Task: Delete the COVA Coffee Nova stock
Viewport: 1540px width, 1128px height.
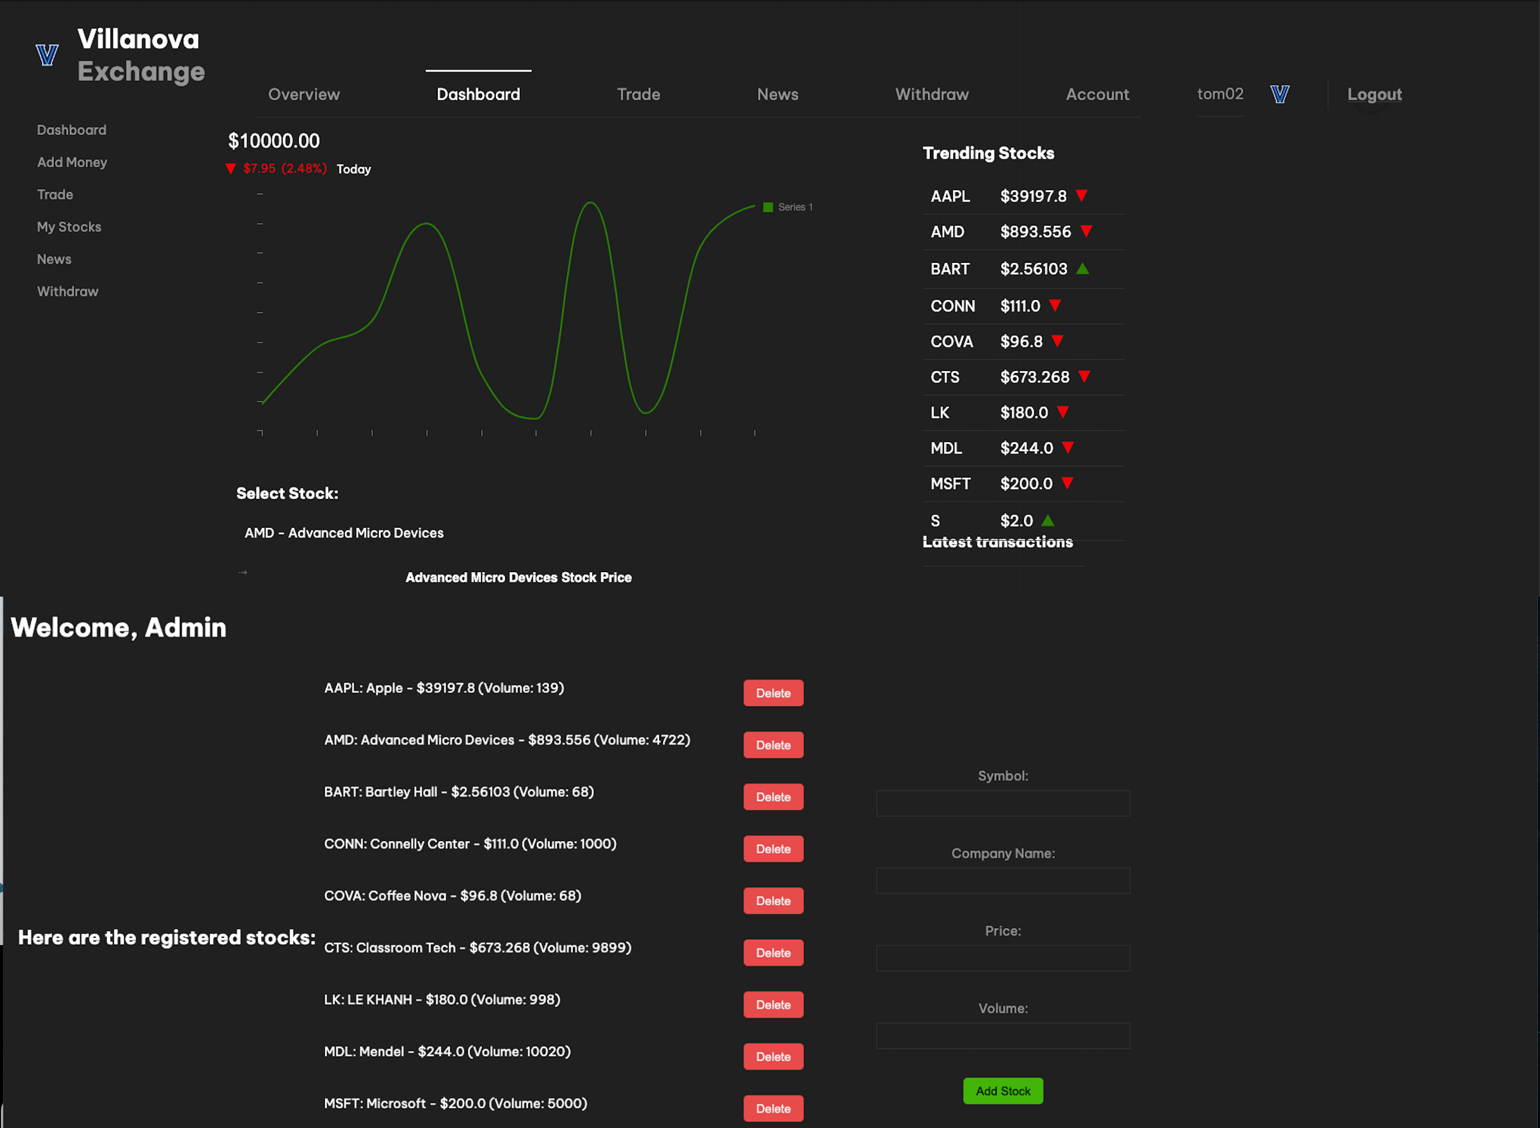Action: click(x=774, y=901)
